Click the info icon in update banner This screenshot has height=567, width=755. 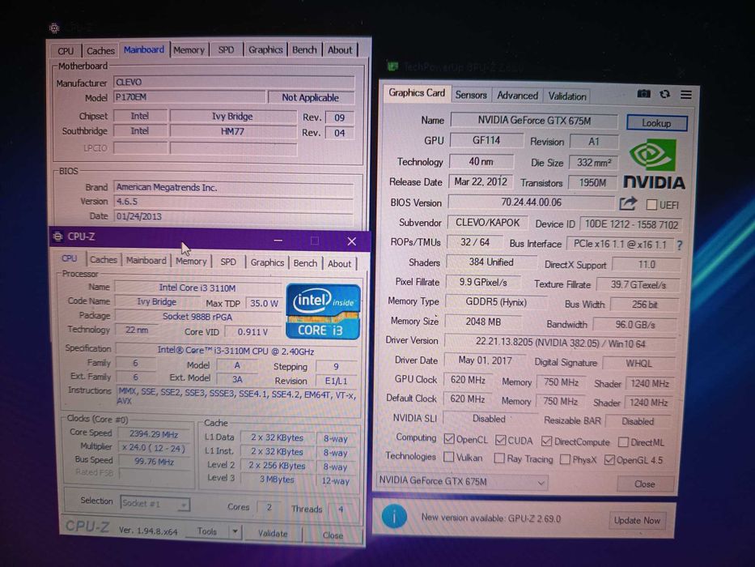pos(394,517)
